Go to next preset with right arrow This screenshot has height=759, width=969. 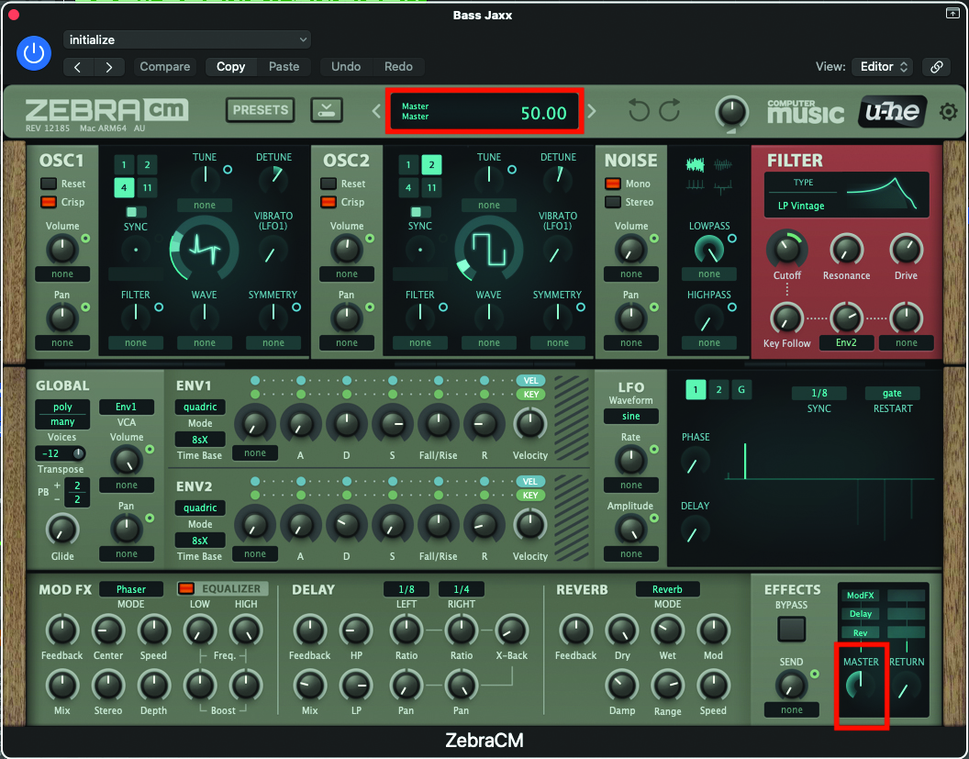click(x=109, y=67)
